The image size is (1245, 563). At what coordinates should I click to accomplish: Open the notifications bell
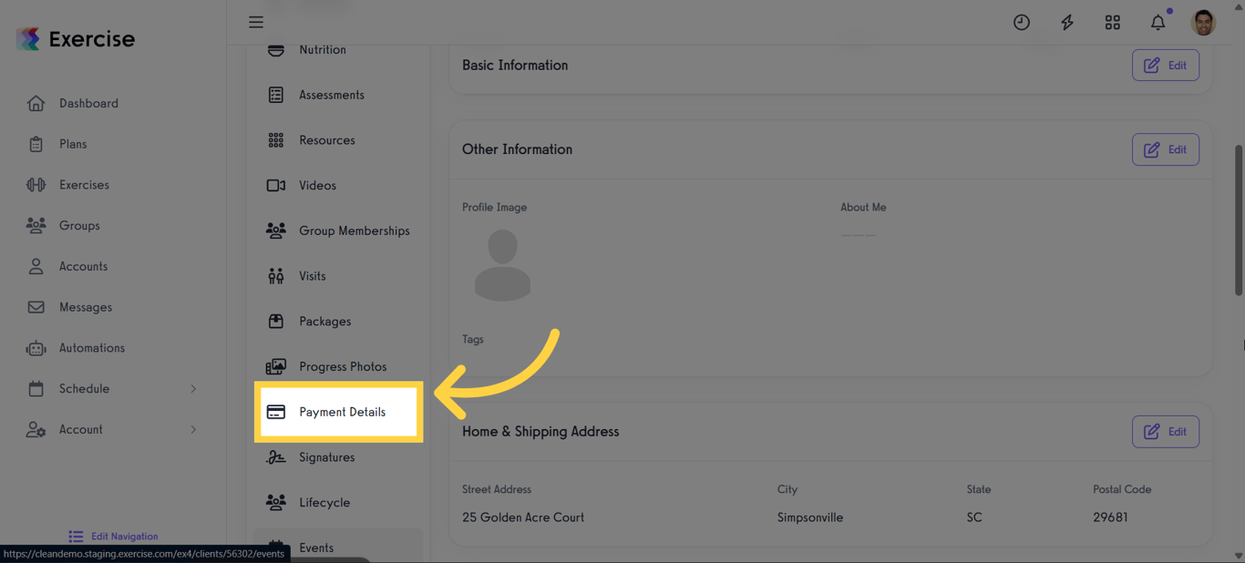point(1158,22)
